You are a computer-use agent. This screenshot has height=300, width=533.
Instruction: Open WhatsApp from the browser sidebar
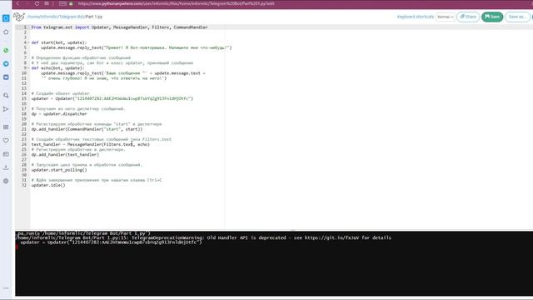click(x=6, y=50)
